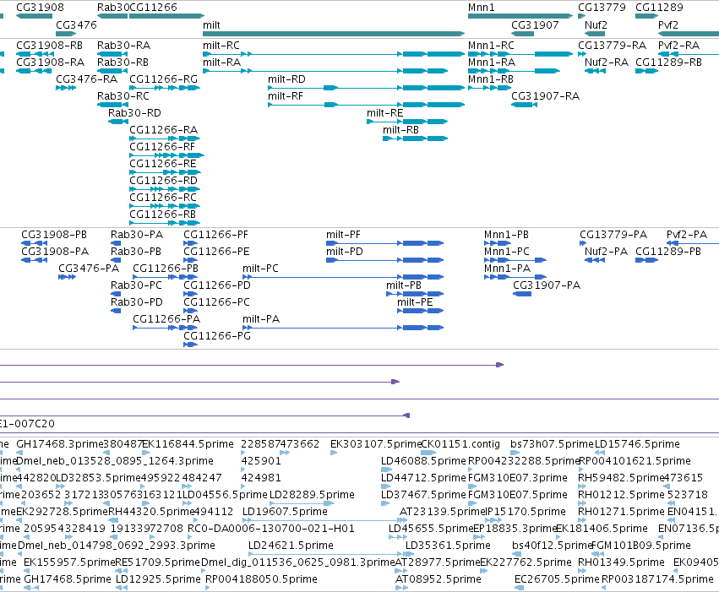The image size is (719, 592).
Task: Click protein CG13779-PA
Action: point(583,243)
